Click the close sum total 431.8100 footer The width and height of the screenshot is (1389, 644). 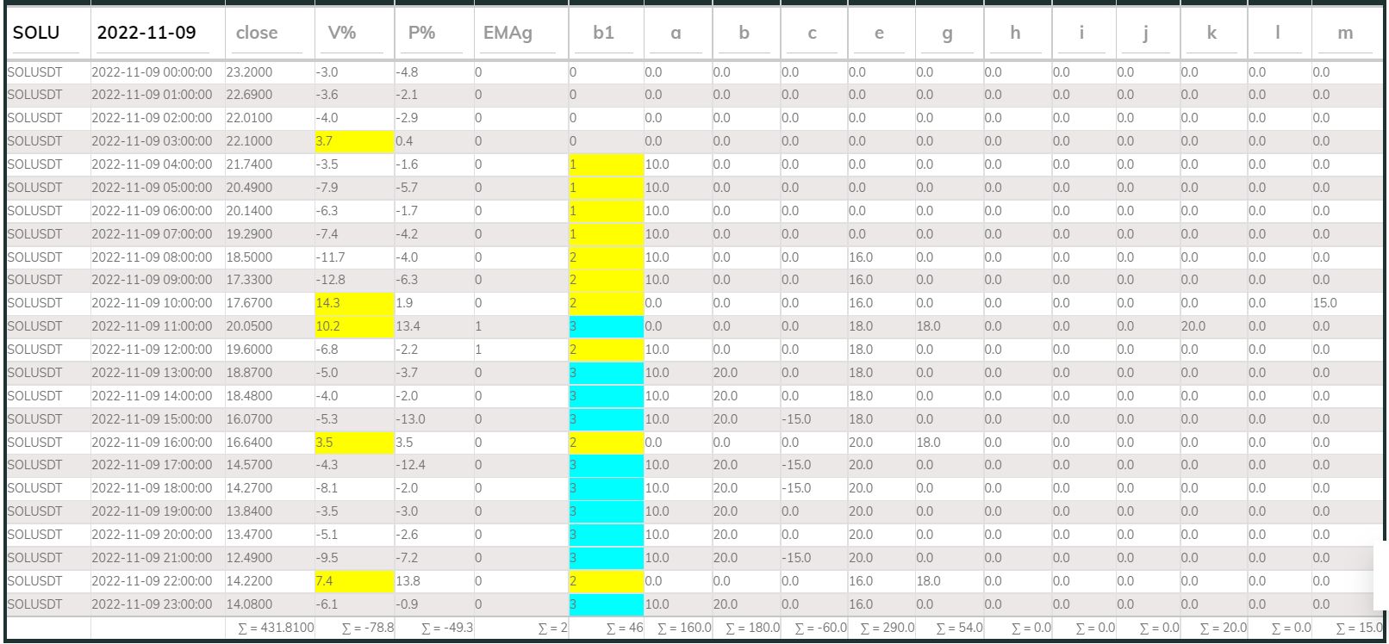[276, 628]
